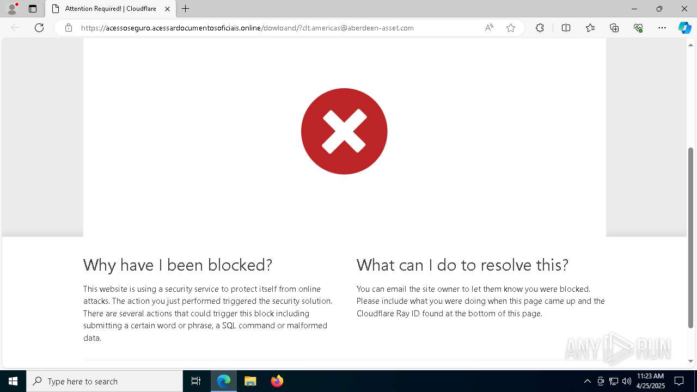Open File Explorer from taskbar
The height and width of the screenshot is (392, 697).
pyautogui.click(x=250, y=381)
